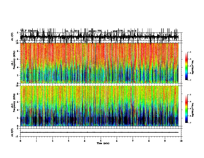Click the '-7' tick on lower color bar
The width and height of the screenshot is (204, 158).
pyautogui.click(x=190, y=123)
